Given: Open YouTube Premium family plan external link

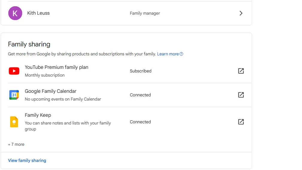Looking at the screenshot, I should pos(241,71).
